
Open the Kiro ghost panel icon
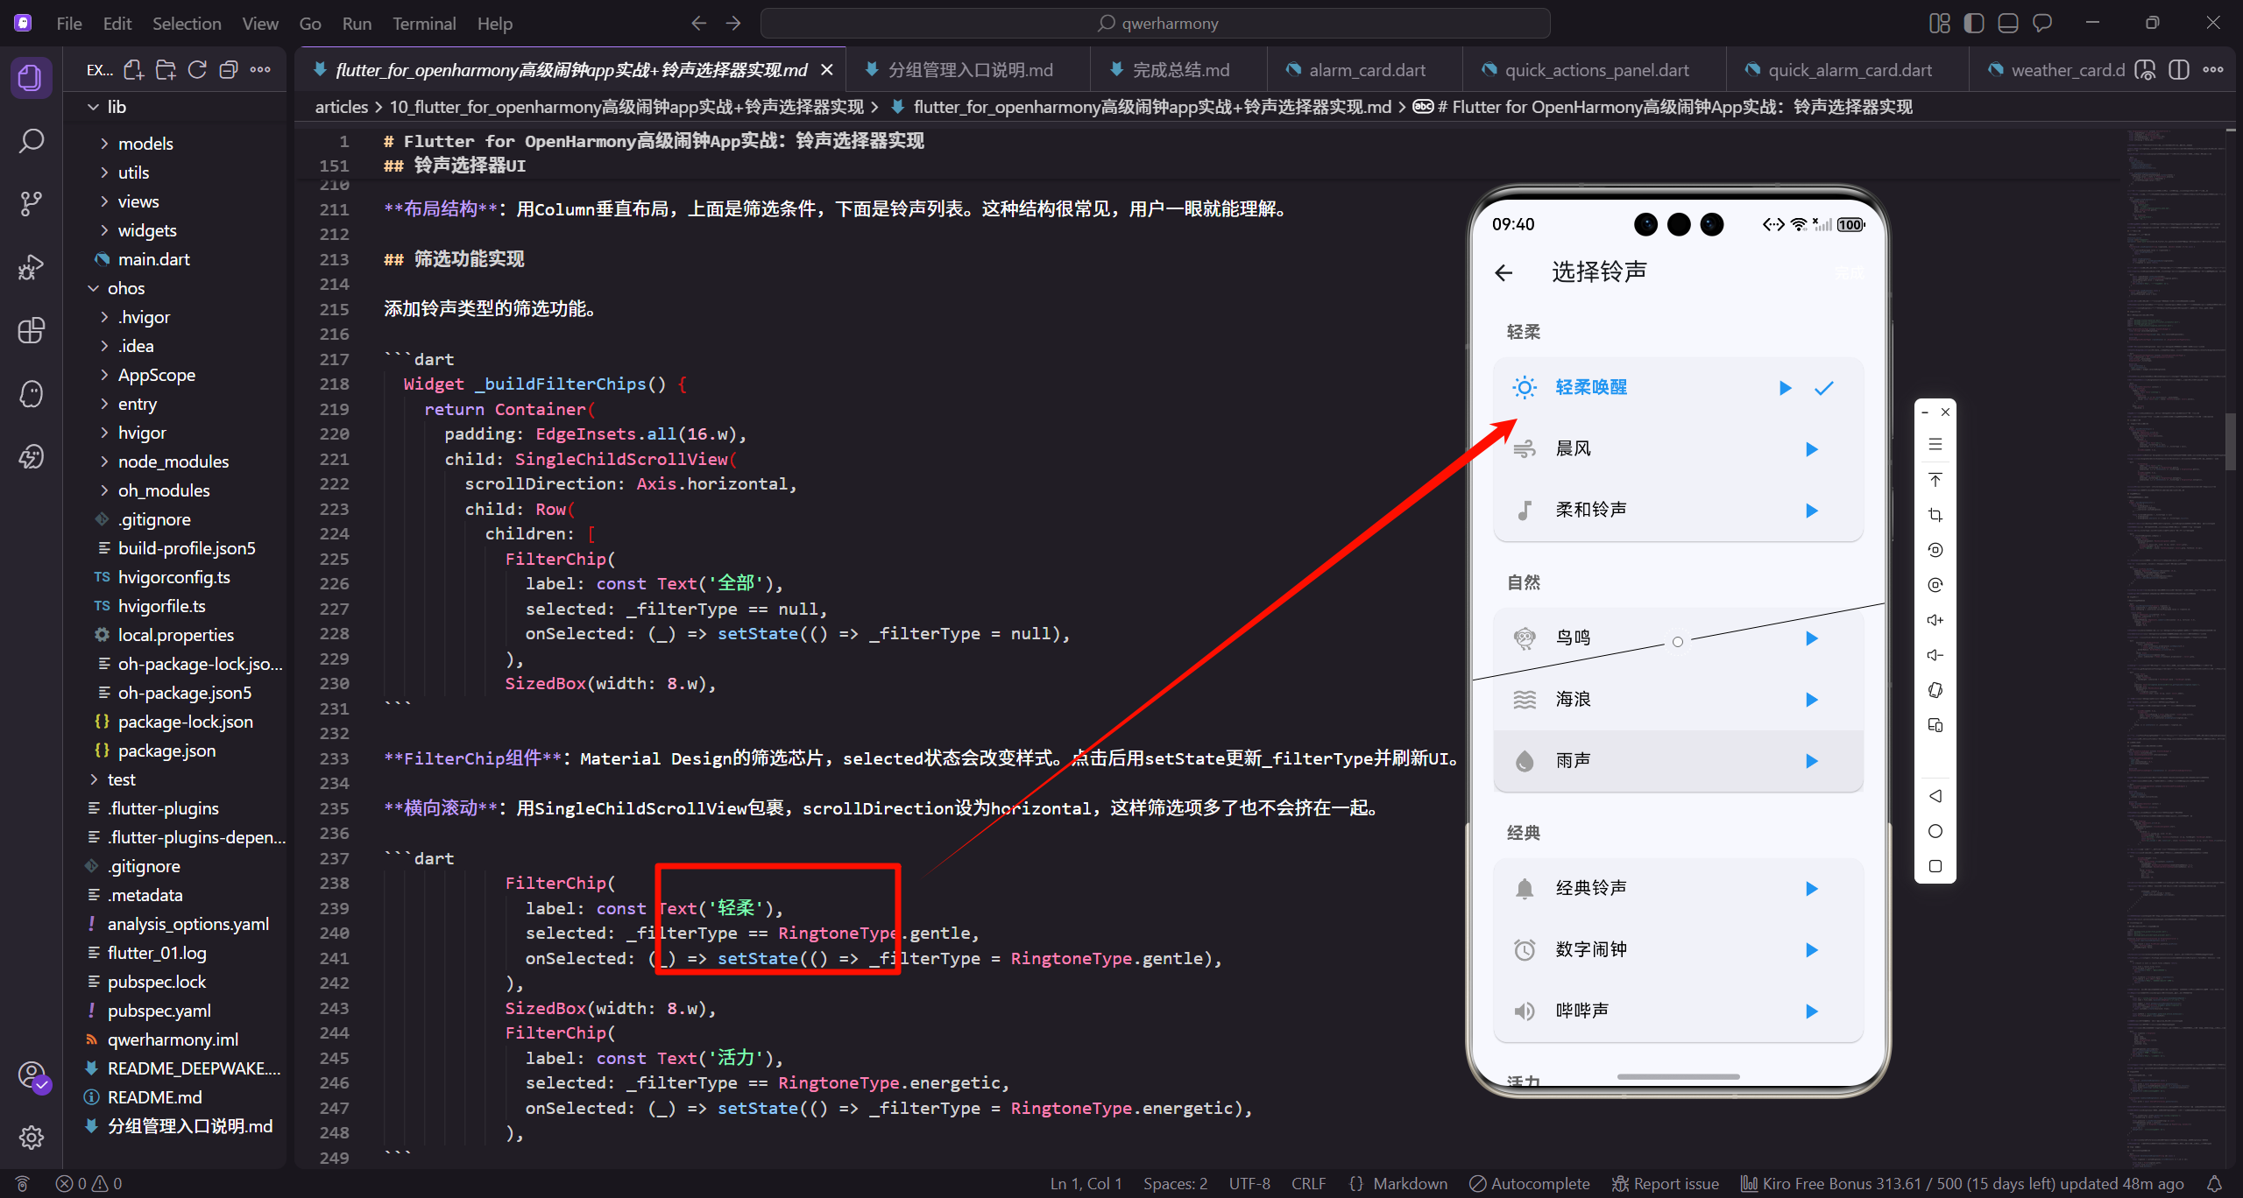[x=32, y=393]
